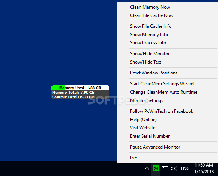Click the Memory Used 1.88 GB bar
The image size is (218, 176).
(x=80, y=88)
